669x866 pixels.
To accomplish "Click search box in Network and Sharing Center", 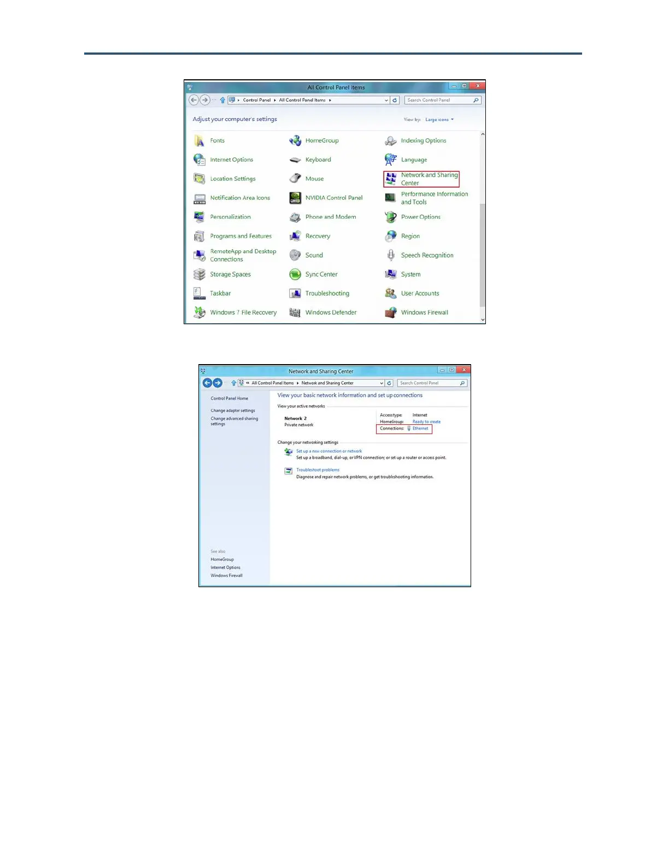I will point(432,383).
